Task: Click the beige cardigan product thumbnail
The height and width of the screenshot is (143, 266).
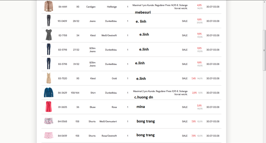Action: pos(48,6)
